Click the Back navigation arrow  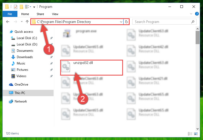pyautogui.click(x=8, y=22)
